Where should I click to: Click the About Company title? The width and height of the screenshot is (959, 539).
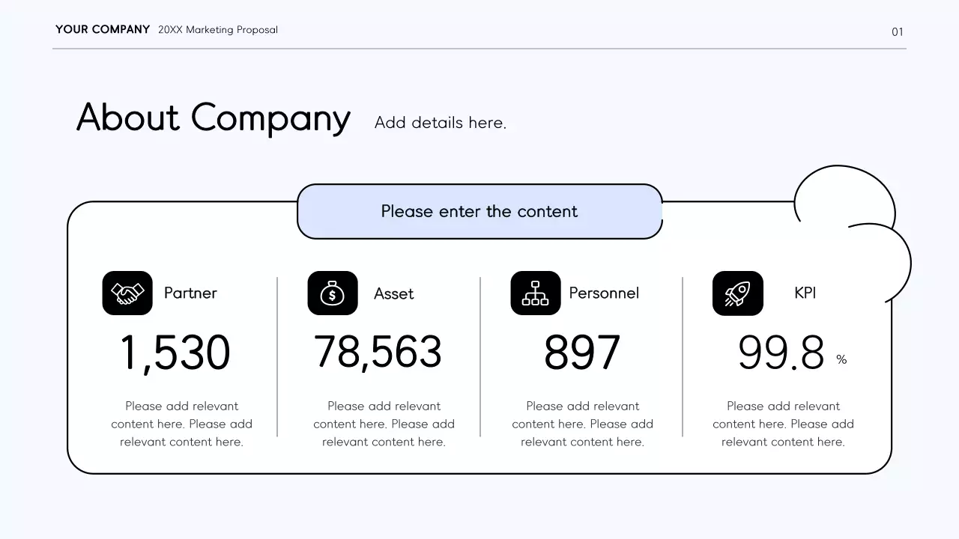click(214, 118)
